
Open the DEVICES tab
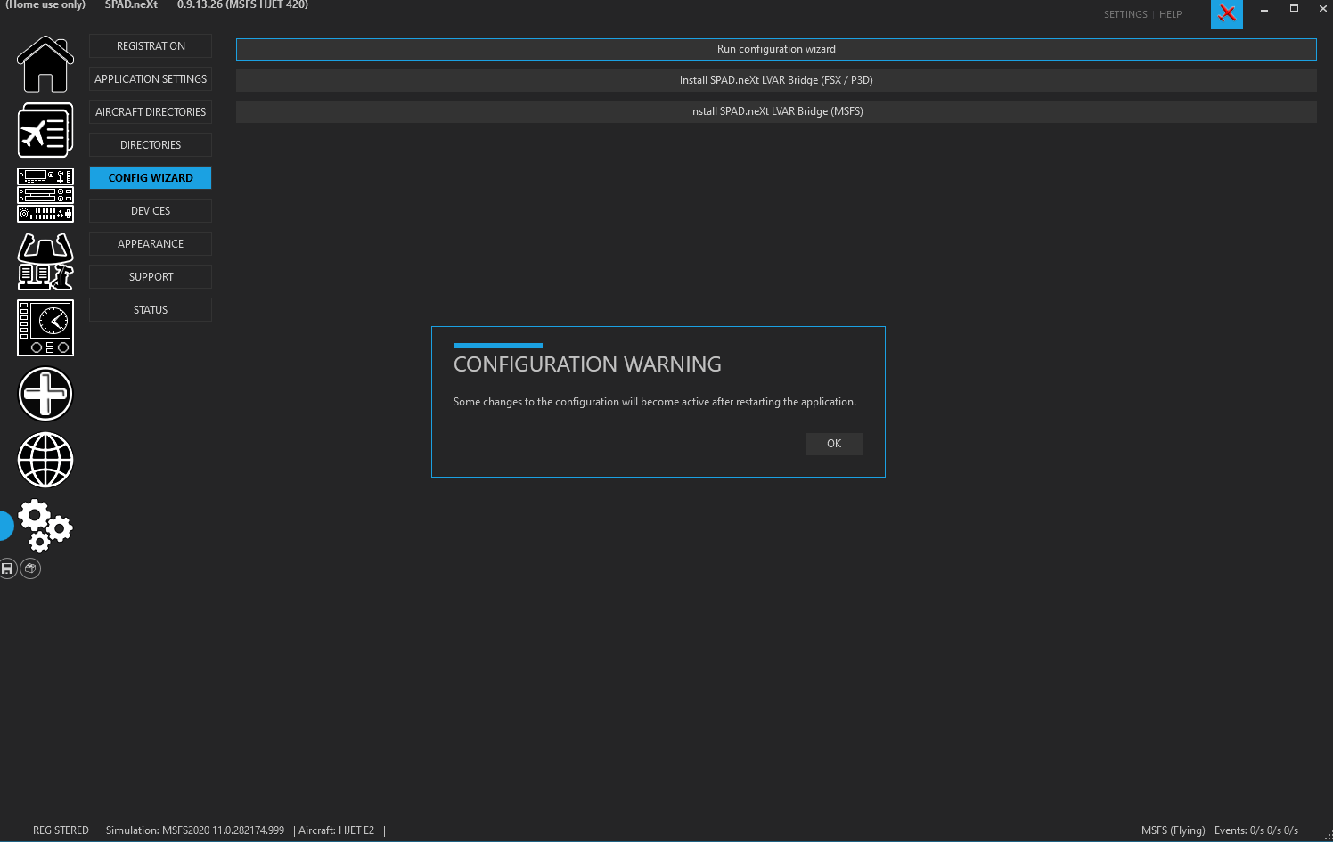(x=151, y=211)
